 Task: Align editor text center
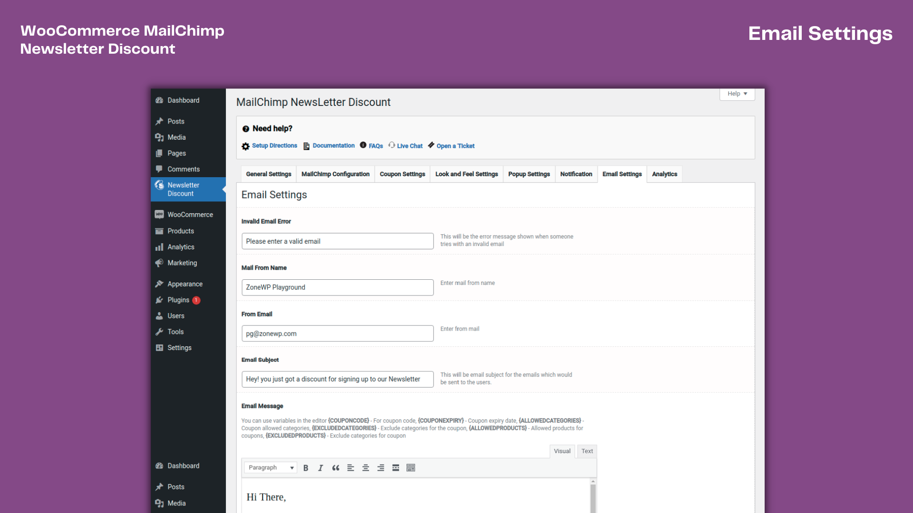click(366, 468)
